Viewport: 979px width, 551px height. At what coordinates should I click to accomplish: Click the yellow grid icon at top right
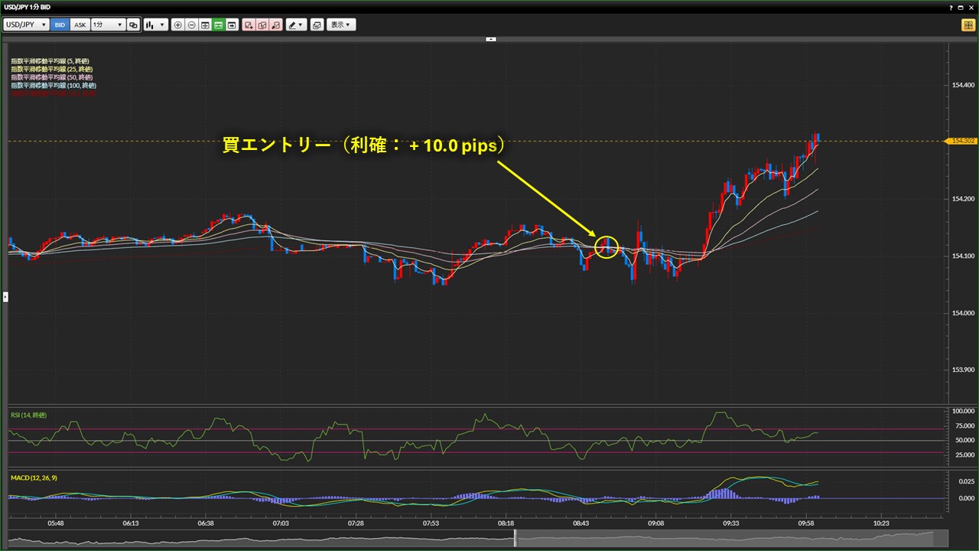[968, 24]
